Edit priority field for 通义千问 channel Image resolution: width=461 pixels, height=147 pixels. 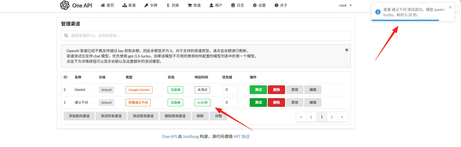point(230,103)
